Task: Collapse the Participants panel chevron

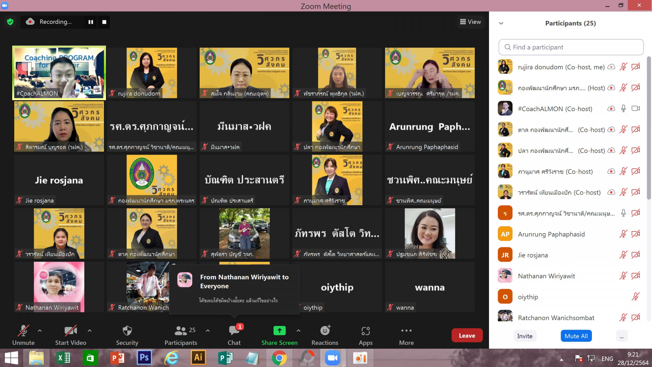Action: tap(501, 23)
